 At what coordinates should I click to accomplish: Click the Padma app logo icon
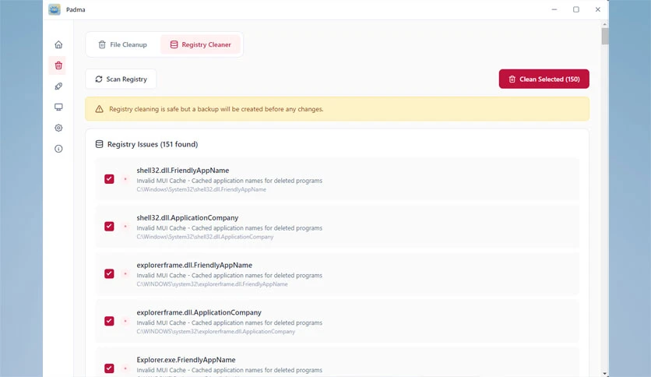pos(55,9)
